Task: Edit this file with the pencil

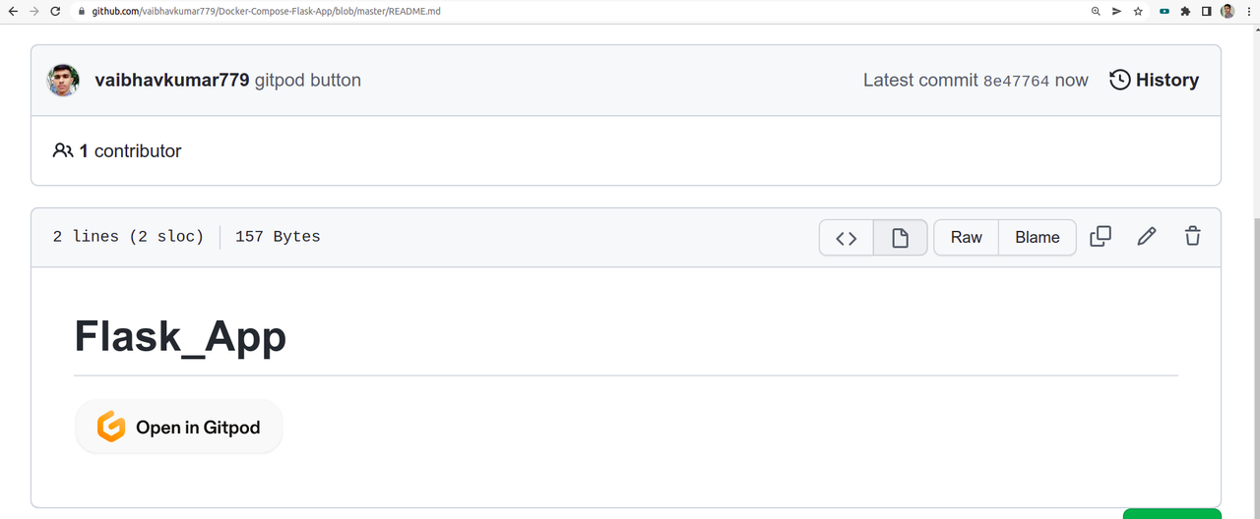Action: [1146, 236]
